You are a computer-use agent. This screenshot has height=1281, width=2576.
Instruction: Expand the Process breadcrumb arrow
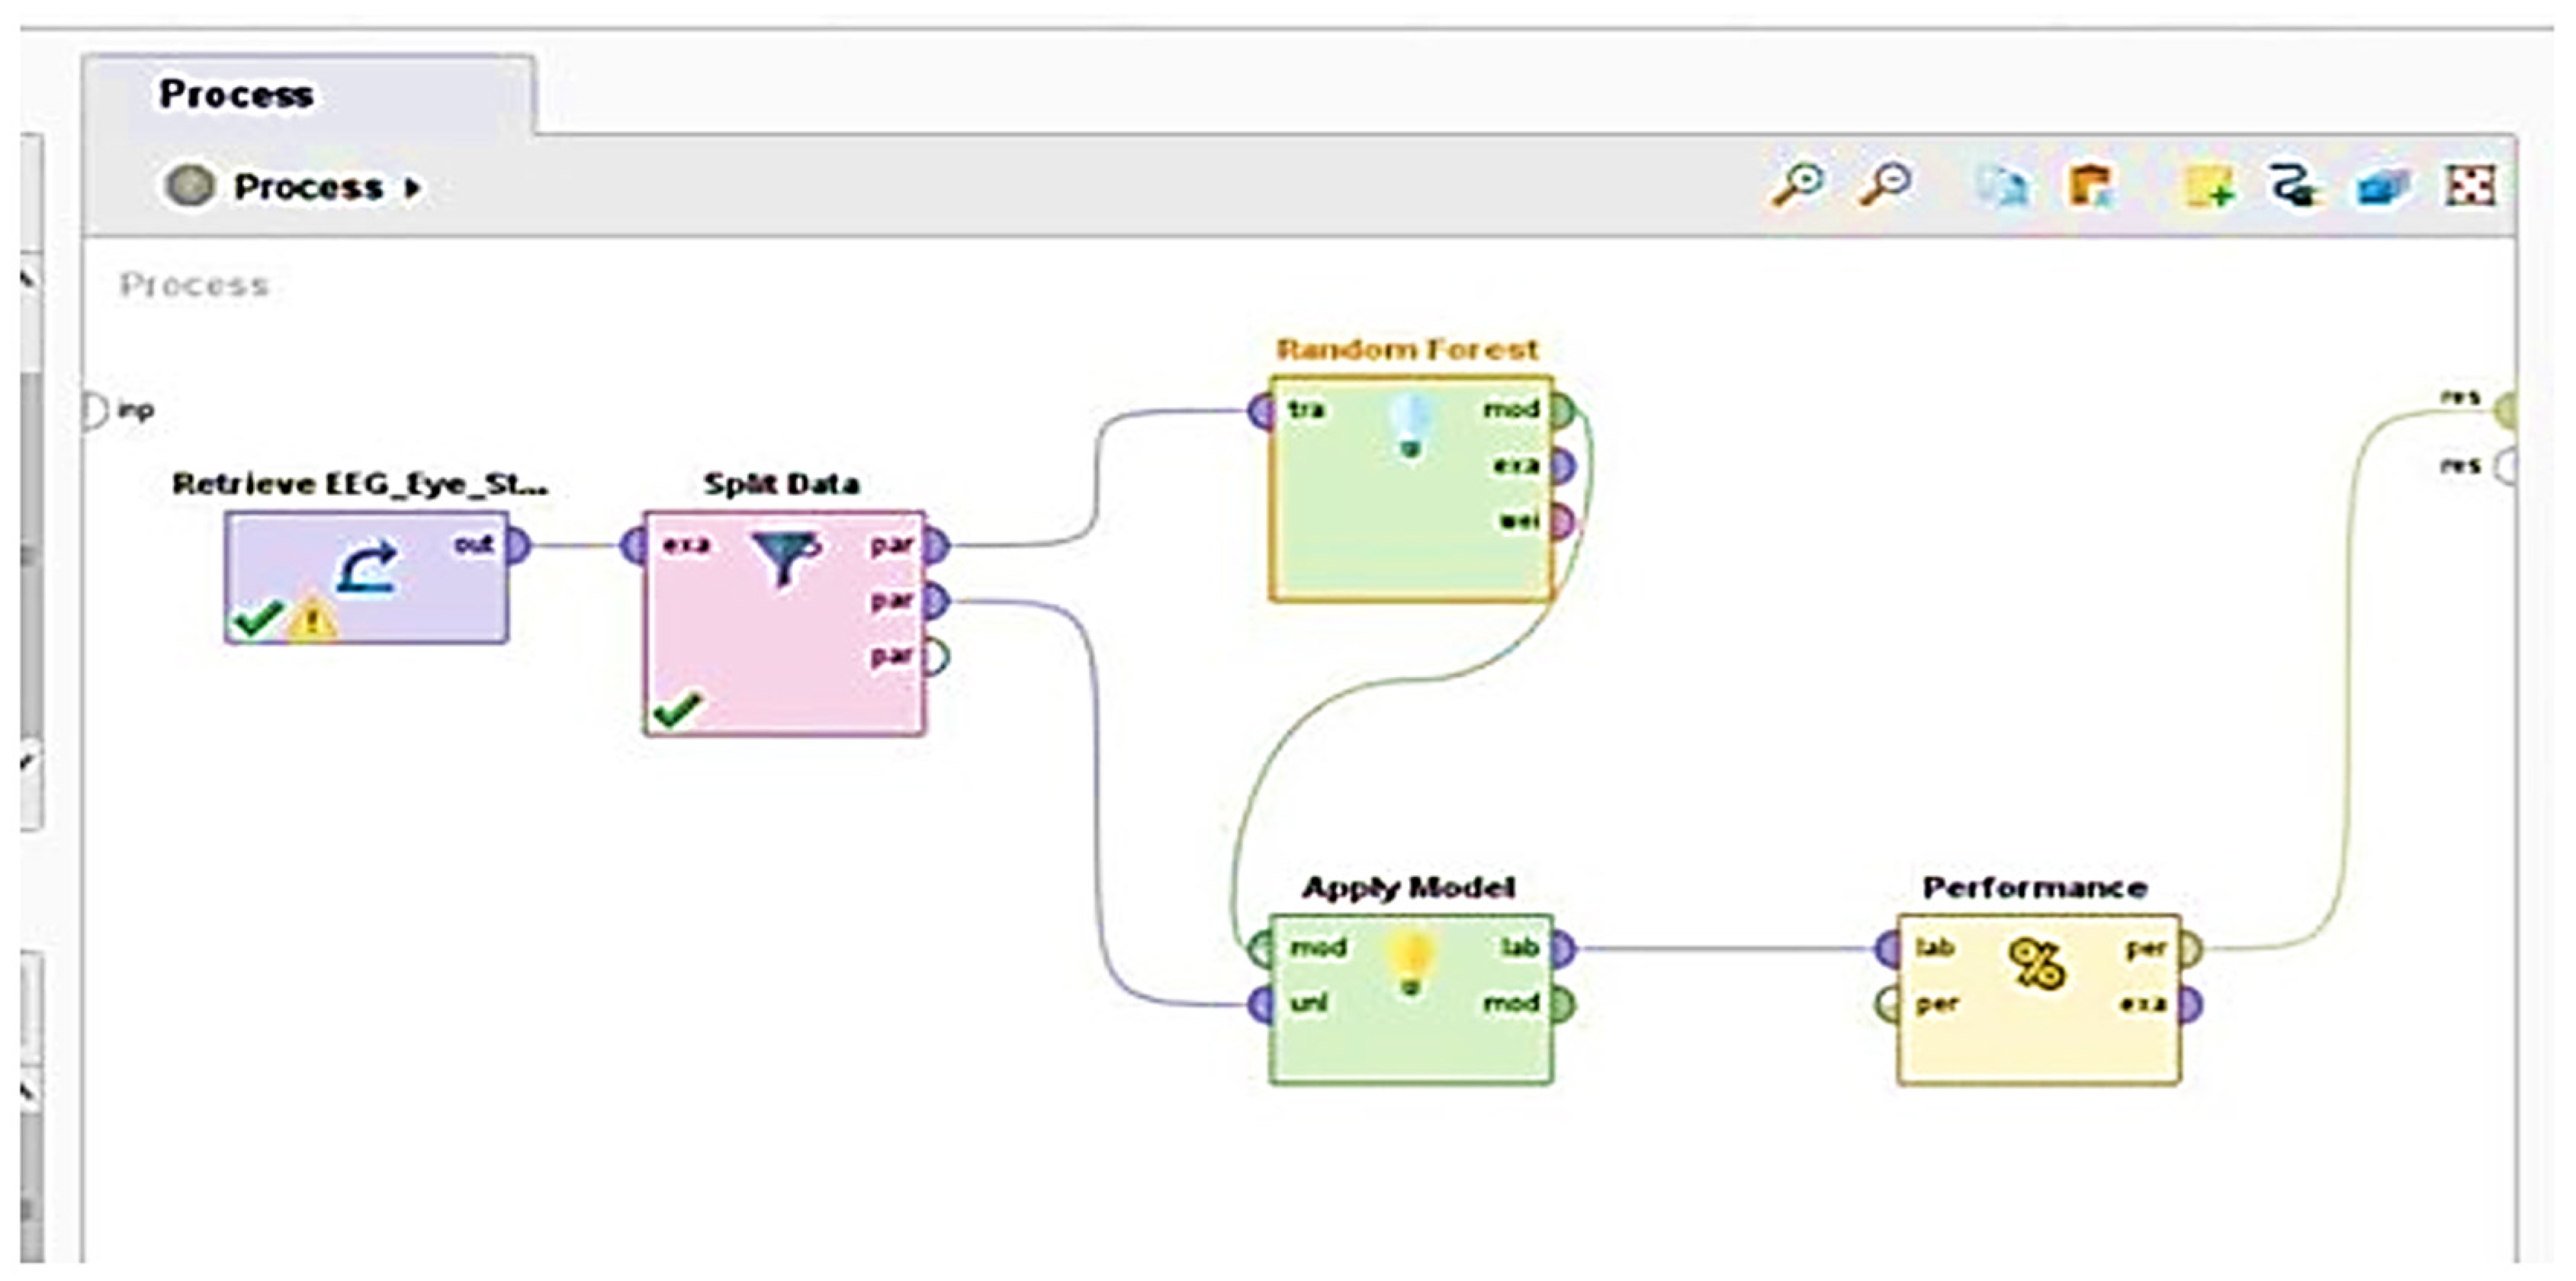pos(411,187)
